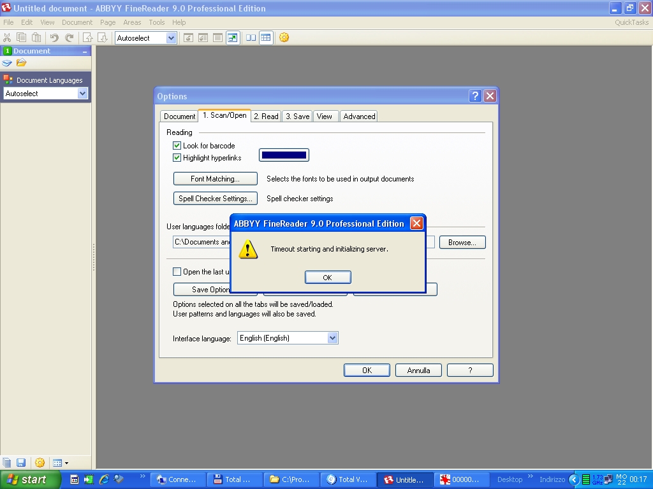Expand the bottom thumbnails view dropdown arrow

(x=66, y=463)
